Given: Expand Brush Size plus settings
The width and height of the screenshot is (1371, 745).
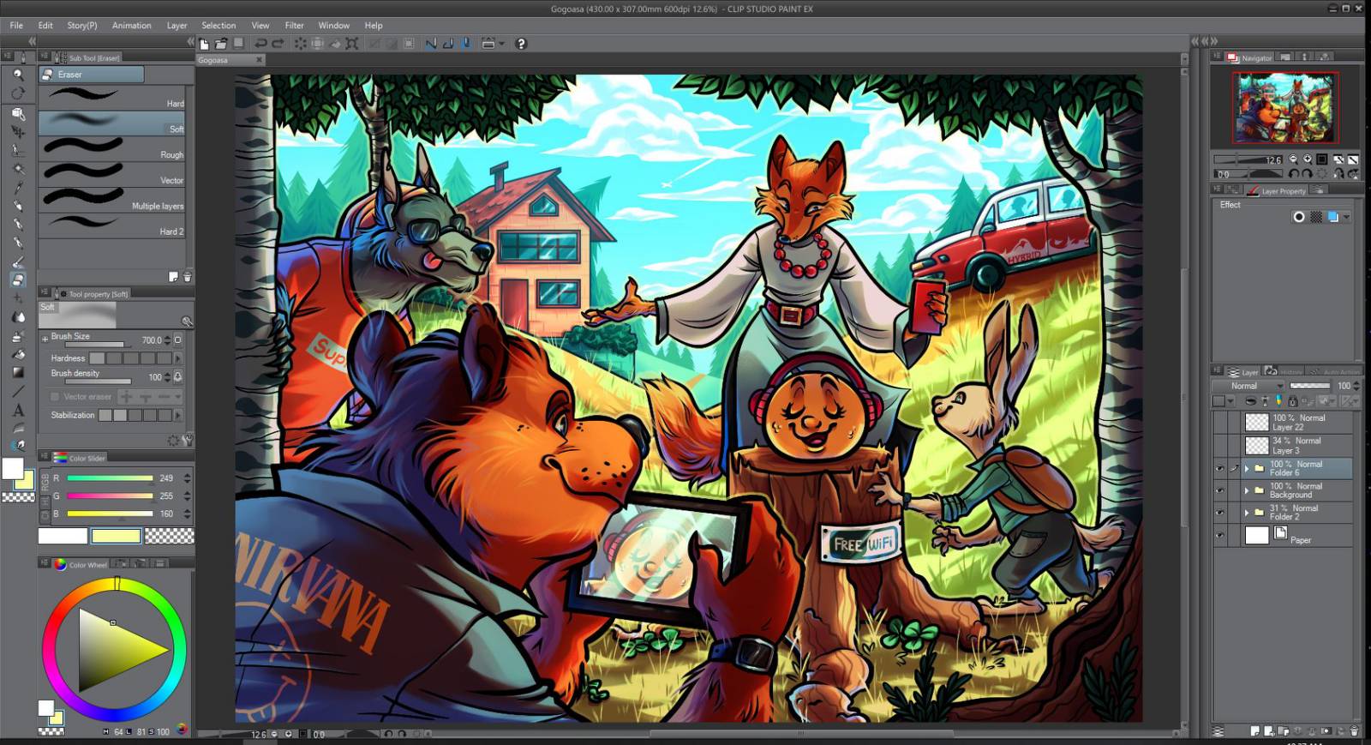Looking at the screenshot, I should pos(45,339).
